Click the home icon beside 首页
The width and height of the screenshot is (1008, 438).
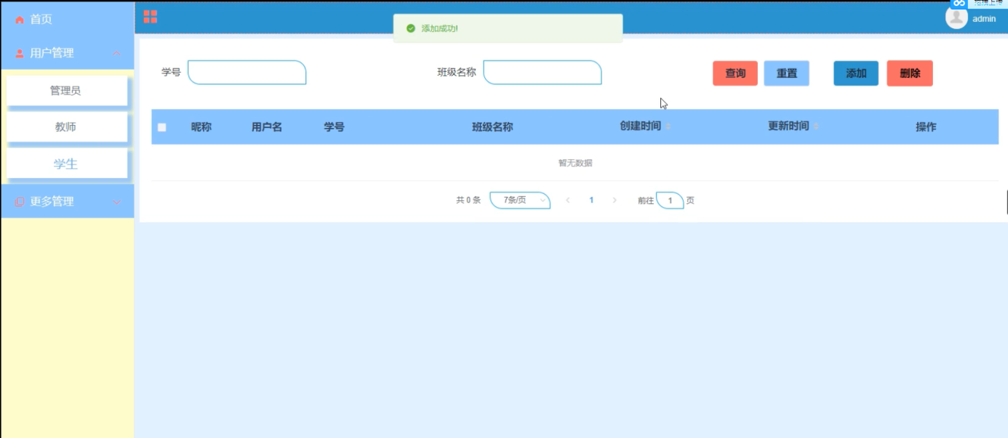20,20
